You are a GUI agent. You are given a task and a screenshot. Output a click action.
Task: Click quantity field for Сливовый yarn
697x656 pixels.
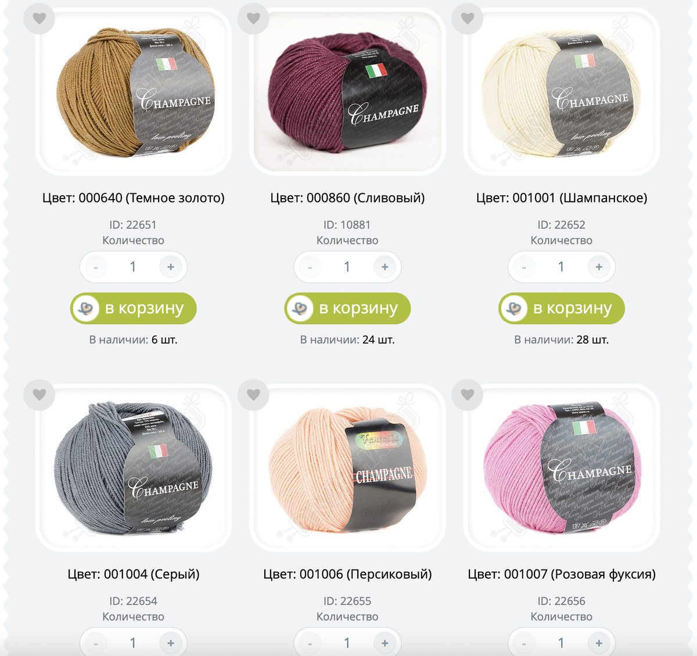point(347,267)
